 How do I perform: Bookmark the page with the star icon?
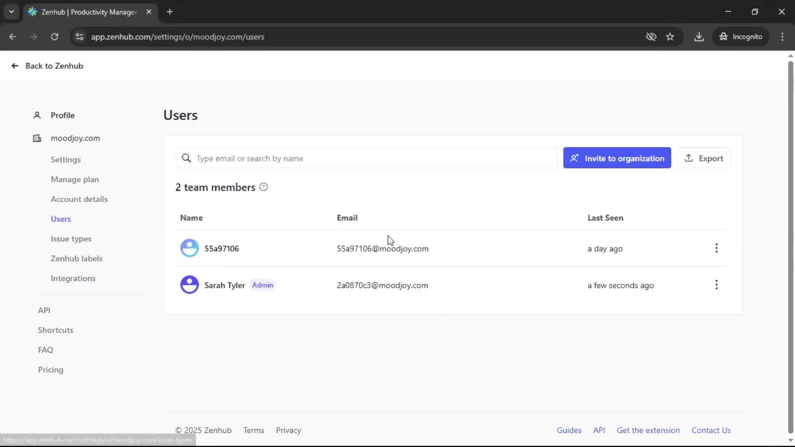click(x=670, y=36)
